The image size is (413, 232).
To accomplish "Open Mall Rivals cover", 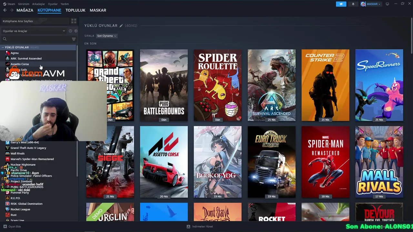I will (379, 162).
